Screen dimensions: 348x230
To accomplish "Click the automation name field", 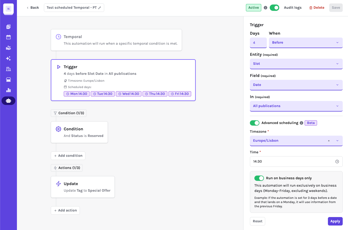I will [x=74, y=8].
